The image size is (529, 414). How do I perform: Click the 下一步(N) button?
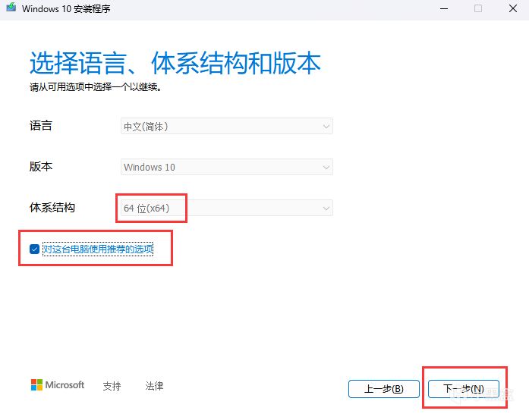pos(464,389)
